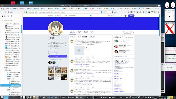Open モーメント in Twitter header
176x99 pixels.
tap(58, 16)
